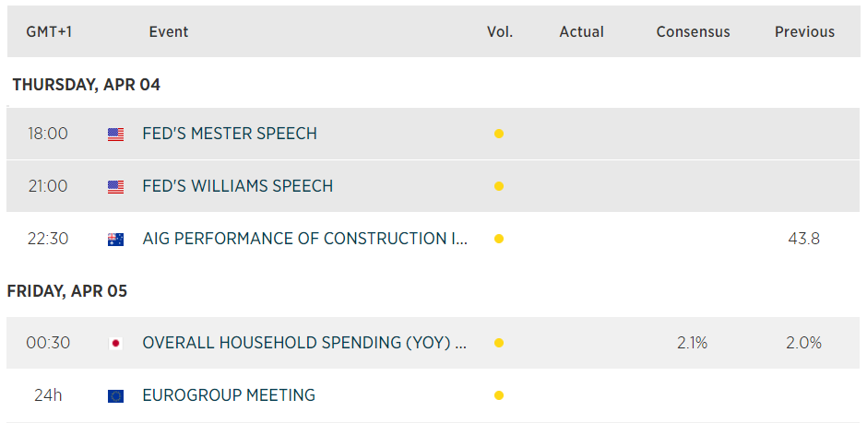Open the Eurogroup Meeting event
867x423 pixels.
pyautogui.click(x=229, y=395)
